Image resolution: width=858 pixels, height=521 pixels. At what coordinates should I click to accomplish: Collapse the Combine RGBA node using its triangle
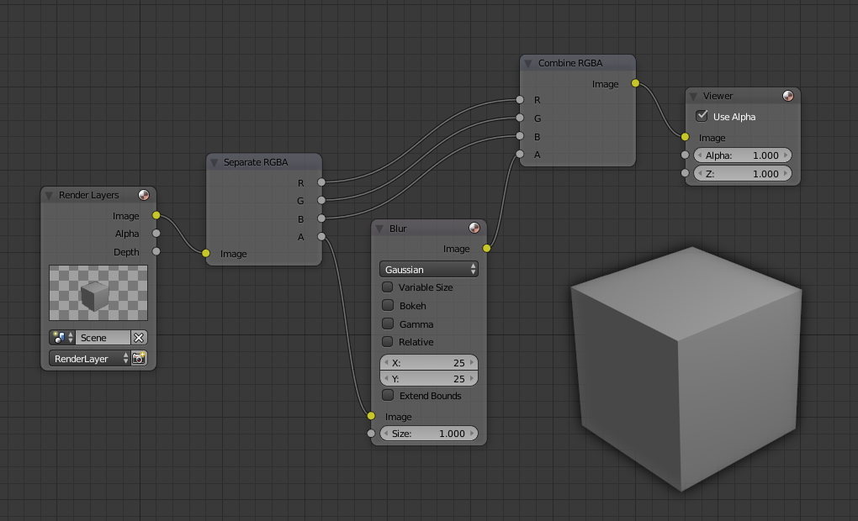pyautogui.click(x=528, y=64)
